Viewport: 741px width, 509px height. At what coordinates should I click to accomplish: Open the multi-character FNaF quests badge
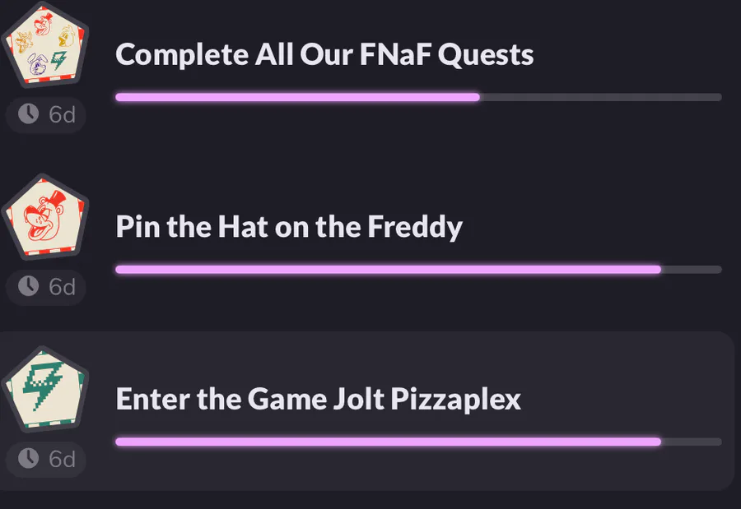(46, 45)
